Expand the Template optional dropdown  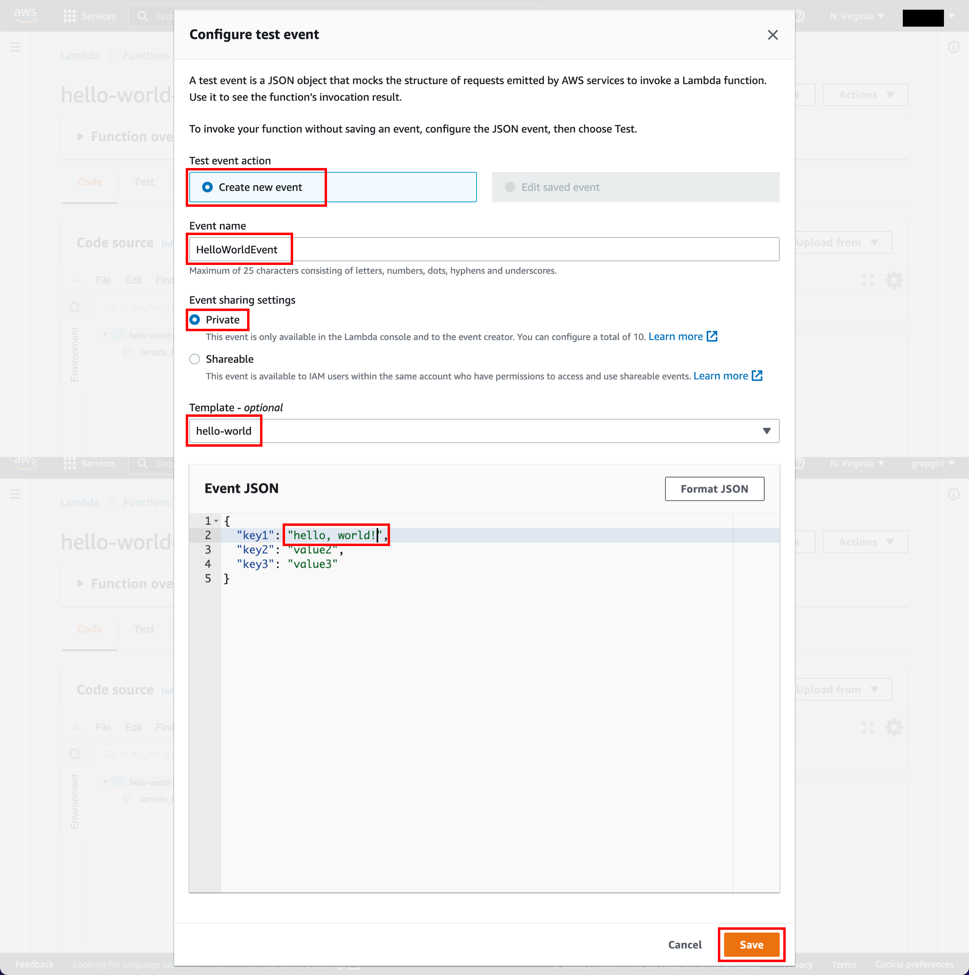click(x=766, y=431)
